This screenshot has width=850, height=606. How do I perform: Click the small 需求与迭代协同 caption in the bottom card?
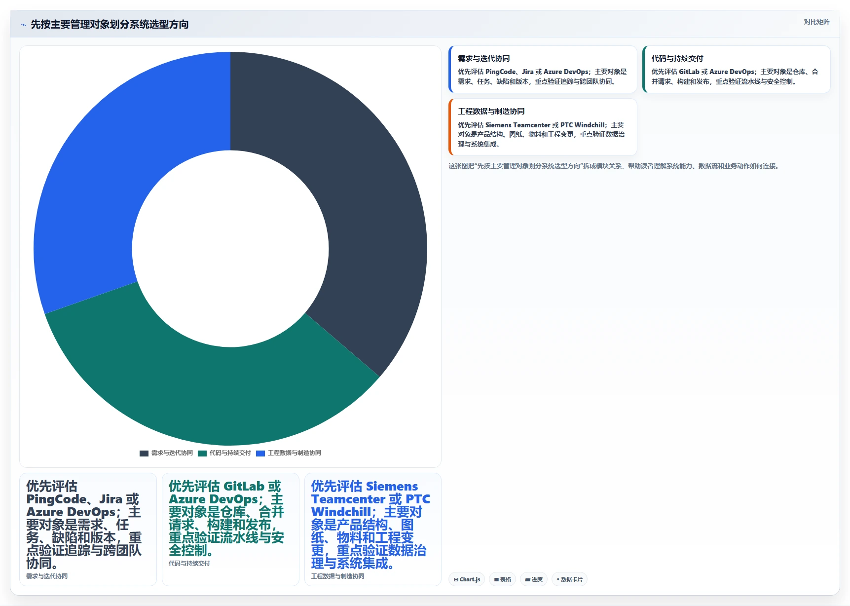click(x=47, y=576)
